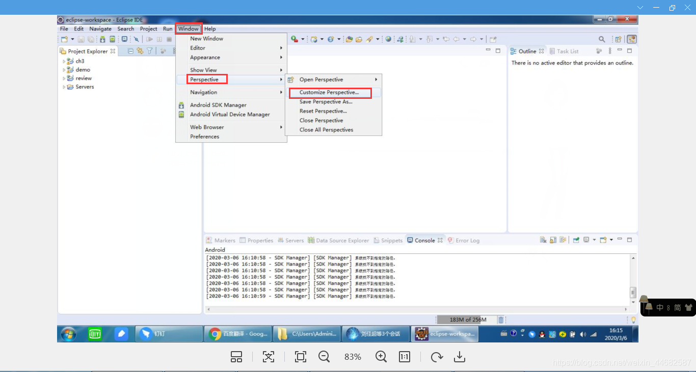Open the Android SDK Manager toolbar icon
The width and height of the screenshot is (696, 372).
(x=102, y=39)
